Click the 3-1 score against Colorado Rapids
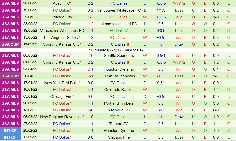The width and height of the screenshot is (236, 141). pos(90,90)
